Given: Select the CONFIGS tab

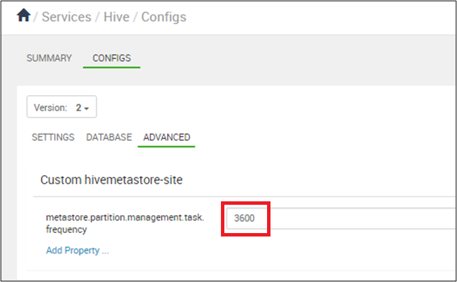Looking at the screenshot, I should [111, 58].
